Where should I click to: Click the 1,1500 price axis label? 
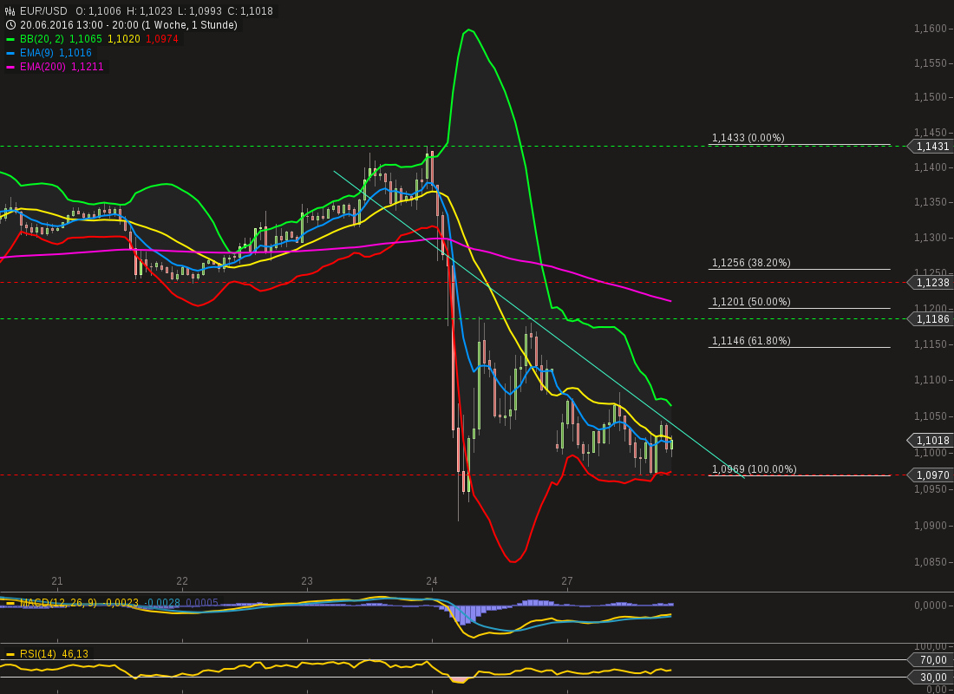pos(931,97)
